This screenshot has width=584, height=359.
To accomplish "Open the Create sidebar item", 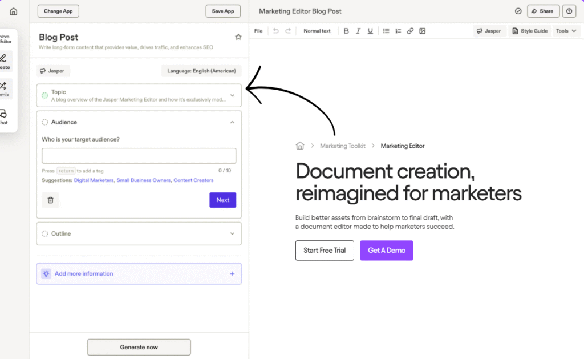I will 5,62.
